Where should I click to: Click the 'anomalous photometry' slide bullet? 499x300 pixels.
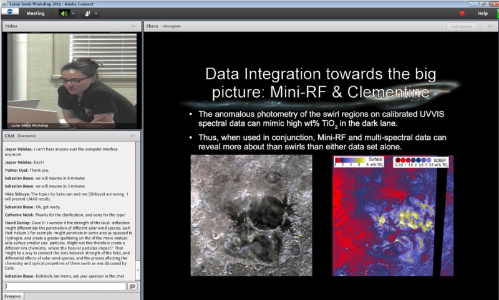[321, 119]
